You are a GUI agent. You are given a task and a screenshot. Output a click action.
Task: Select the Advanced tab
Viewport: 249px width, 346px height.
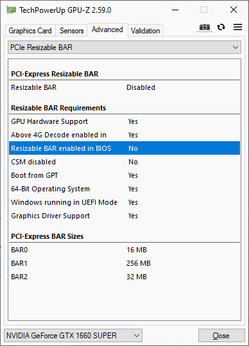(x=107, y=30)
